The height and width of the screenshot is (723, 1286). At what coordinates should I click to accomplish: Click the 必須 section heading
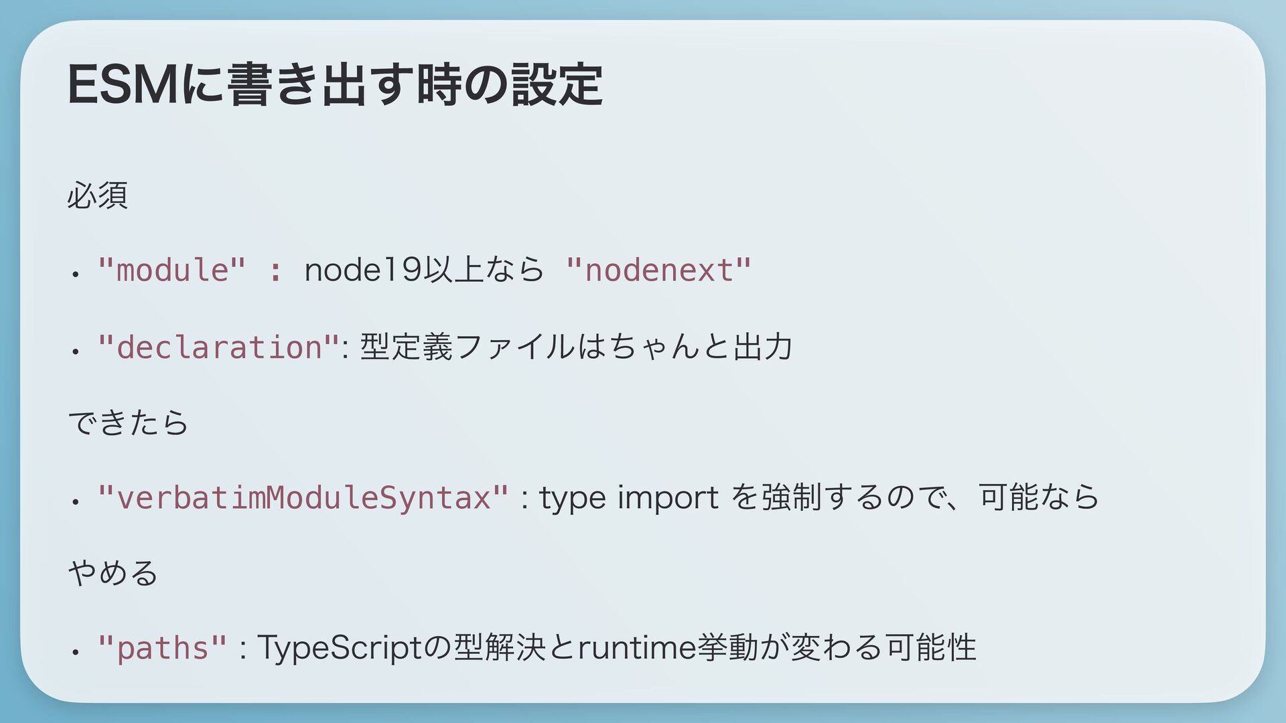tap(98, 195)
